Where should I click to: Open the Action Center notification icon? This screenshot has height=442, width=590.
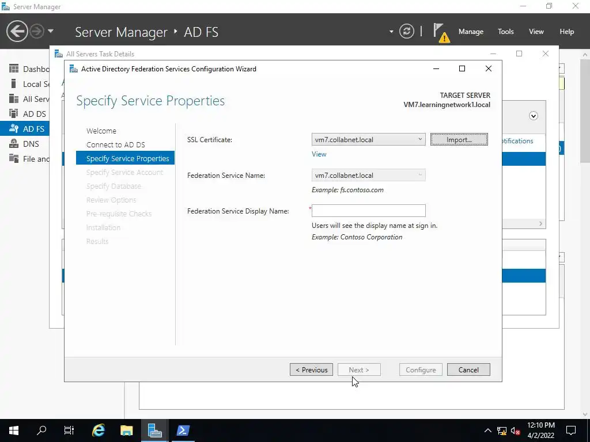point(571,430)
